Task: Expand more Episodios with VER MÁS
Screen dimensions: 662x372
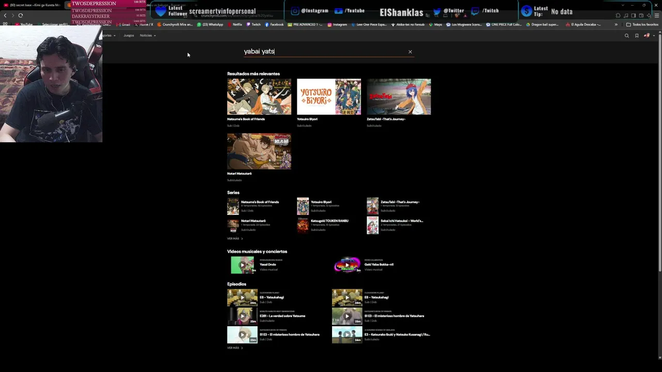Action: [x=235, y=348]
